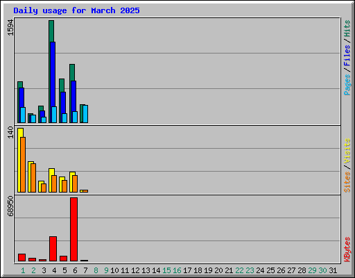Click day 10 on the x-axis
Viewport: 355px width, 278px height.
114,270
